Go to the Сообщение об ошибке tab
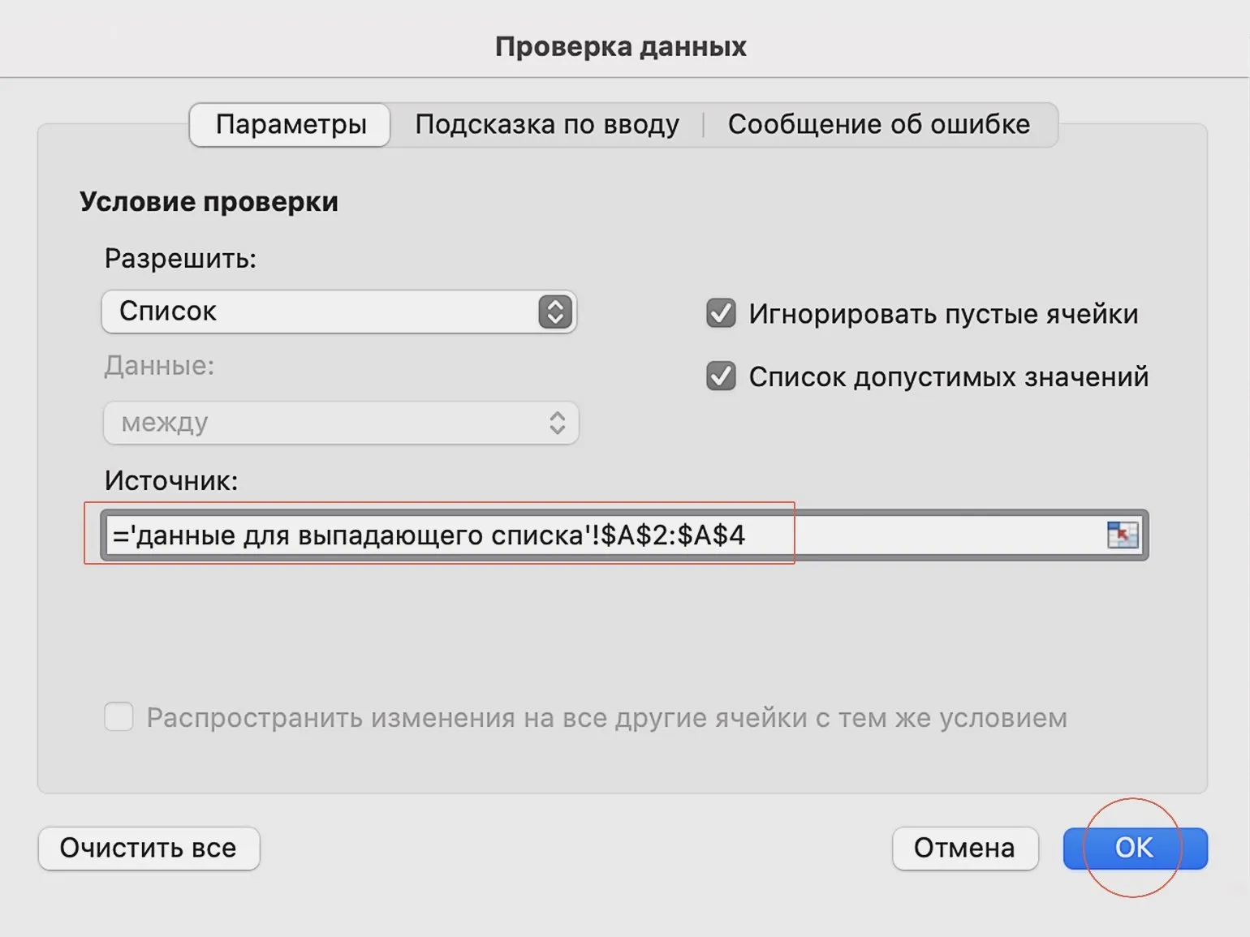Image resolution: width=1250 pixels, height=937 pixels. point(878,124)
